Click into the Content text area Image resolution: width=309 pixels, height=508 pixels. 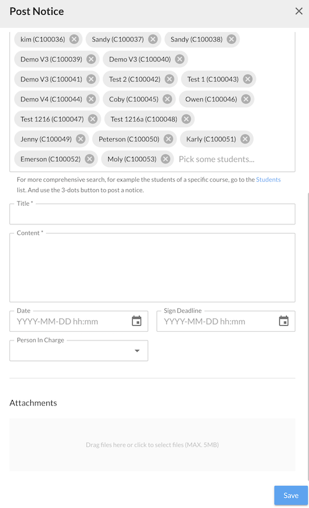(152, 268)
